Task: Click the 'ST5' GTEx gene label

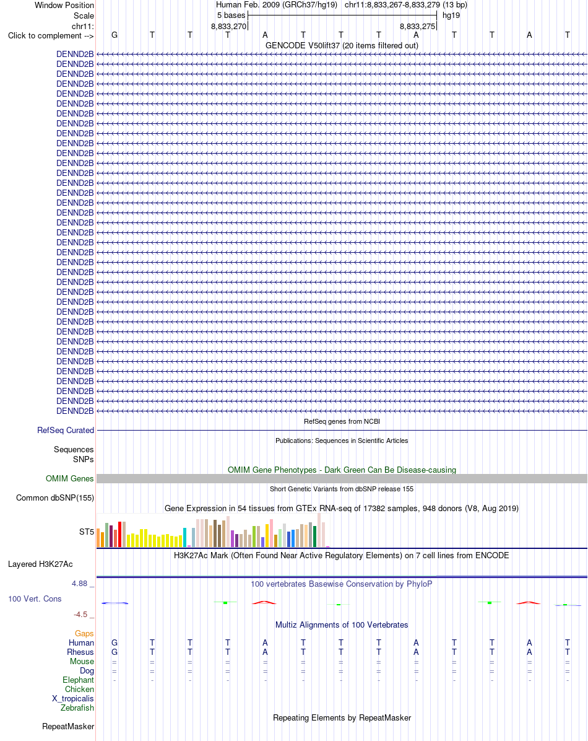Action: (x=87, y=532)
